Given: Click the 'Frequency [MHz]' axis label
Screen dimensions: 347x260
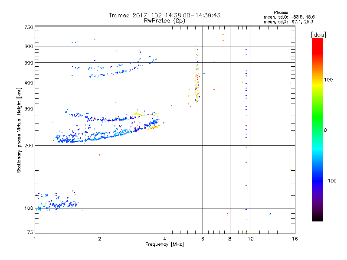Looking at the screenshot, I should (x=164, y=244).
